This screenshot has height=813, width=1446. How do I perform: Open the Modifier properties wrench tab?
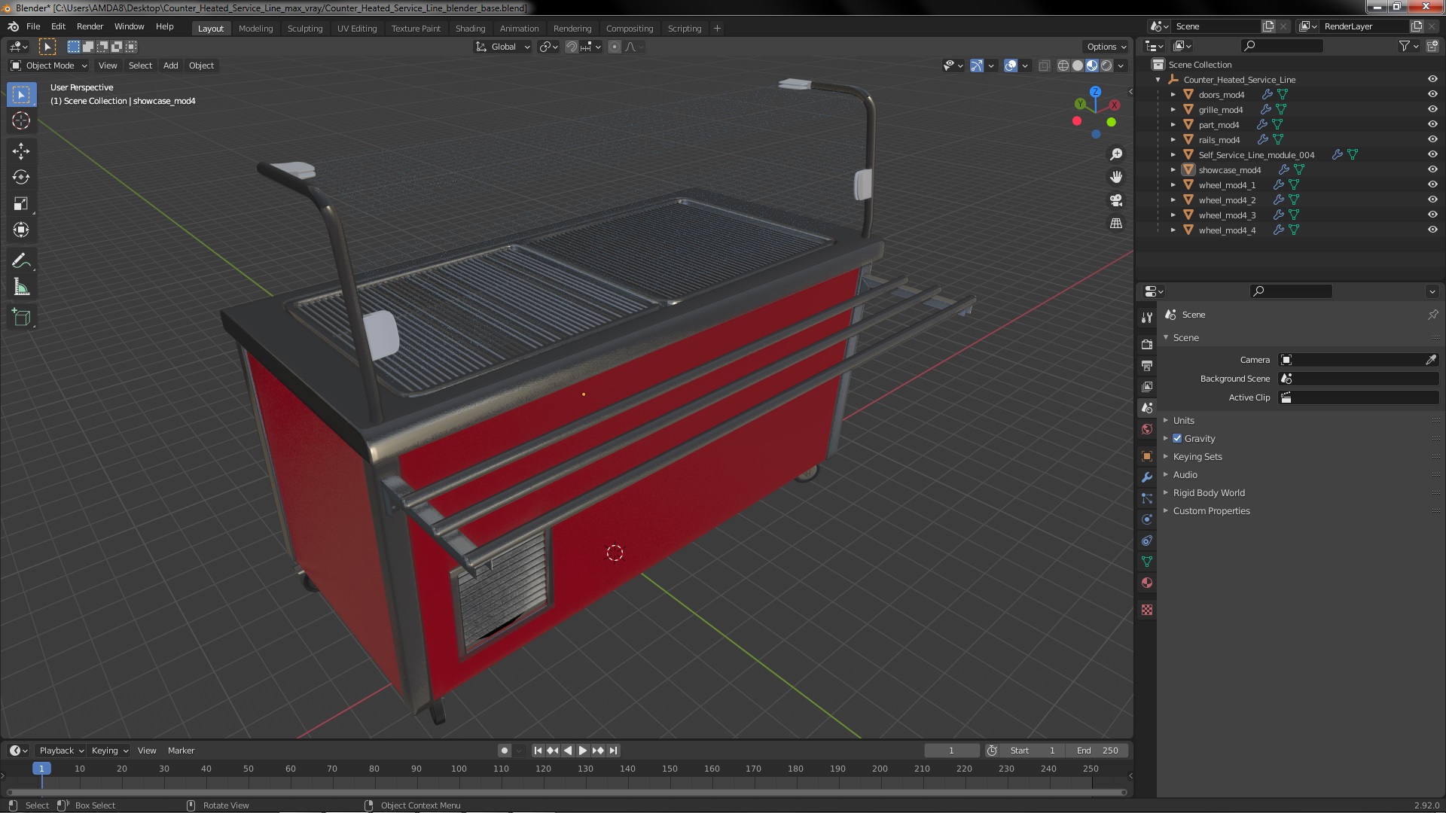point(1147,477)
